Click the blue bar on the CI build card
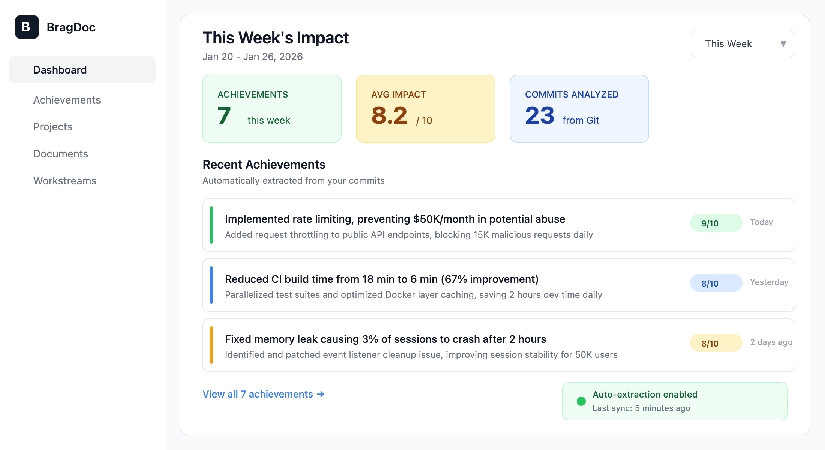The width and height of the screenshot is (825, 450). [211, 285]
